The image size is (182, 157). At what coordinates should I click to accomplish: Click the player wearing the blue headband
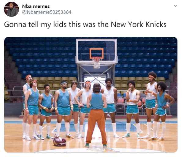(x=63, y=109)
